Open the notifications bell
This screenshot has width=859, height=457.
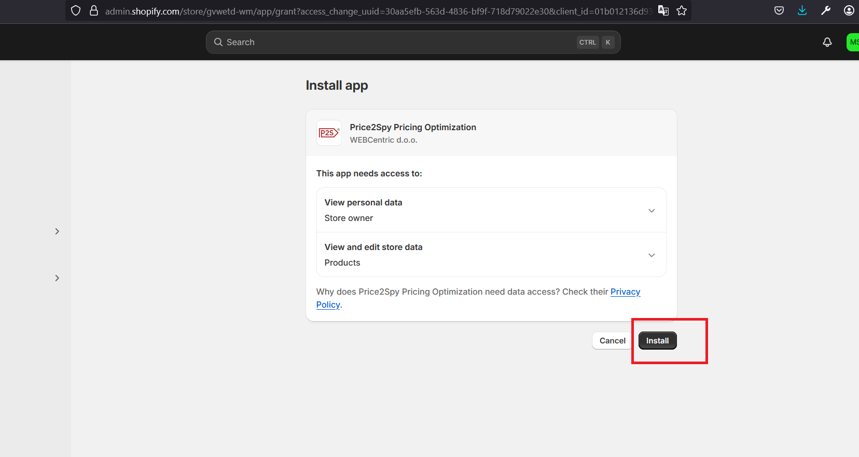(827, 42)
